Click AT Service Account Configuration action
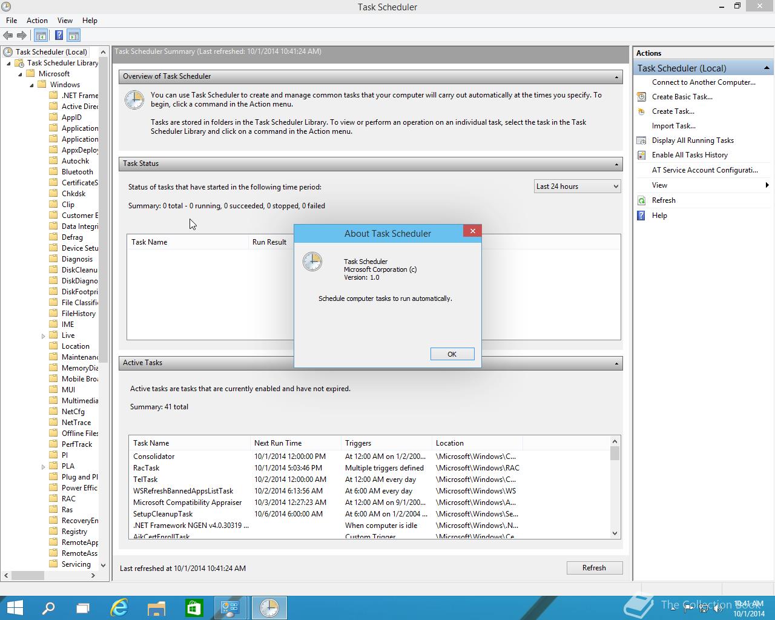The image size is (775, 620). coord(705,170)
